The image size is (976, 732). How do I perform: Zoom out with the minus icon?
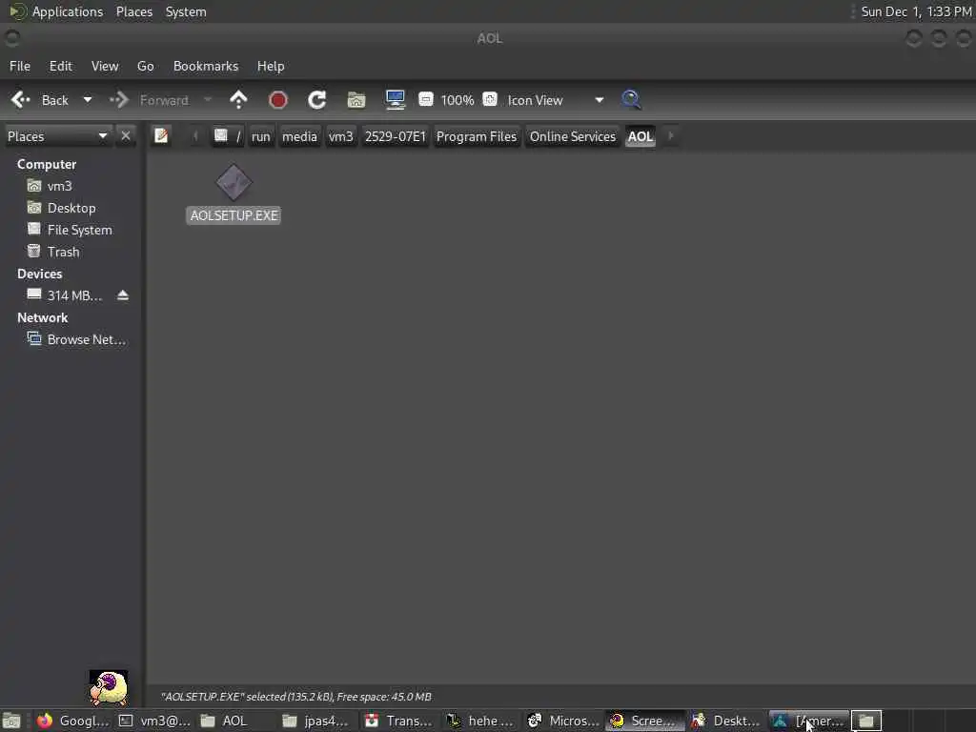[x=426, y=99]
